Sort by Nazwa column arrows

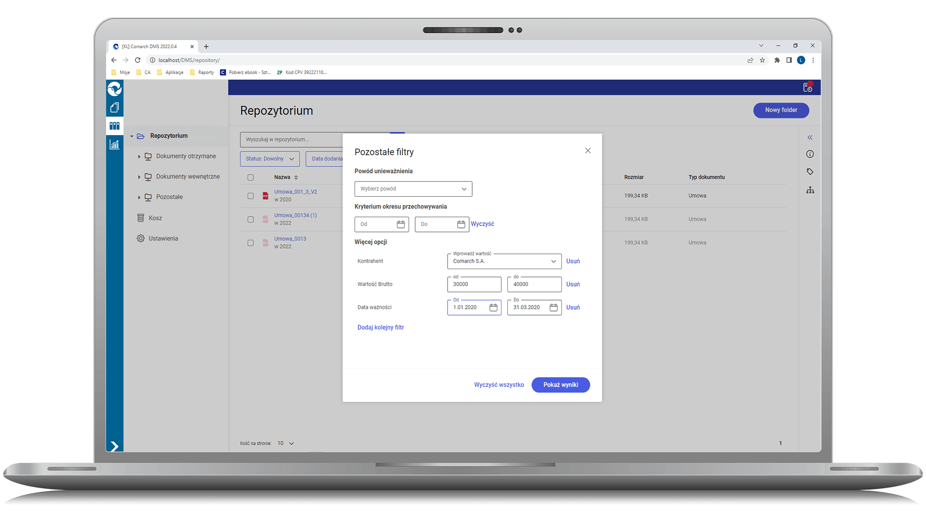coord(296,178)
